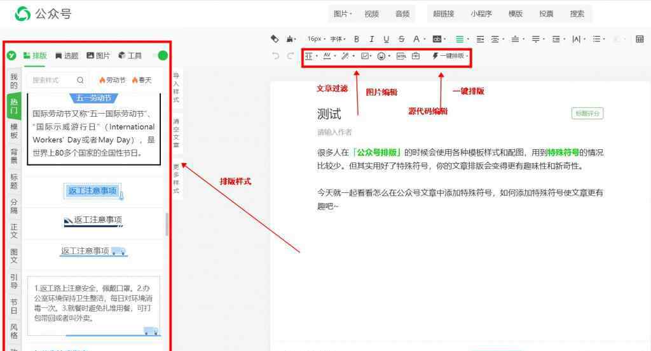Viewport: 651px width, 351px height.
Task: Click the toolbox briefcase icon
Action: [x=416, y=55]
